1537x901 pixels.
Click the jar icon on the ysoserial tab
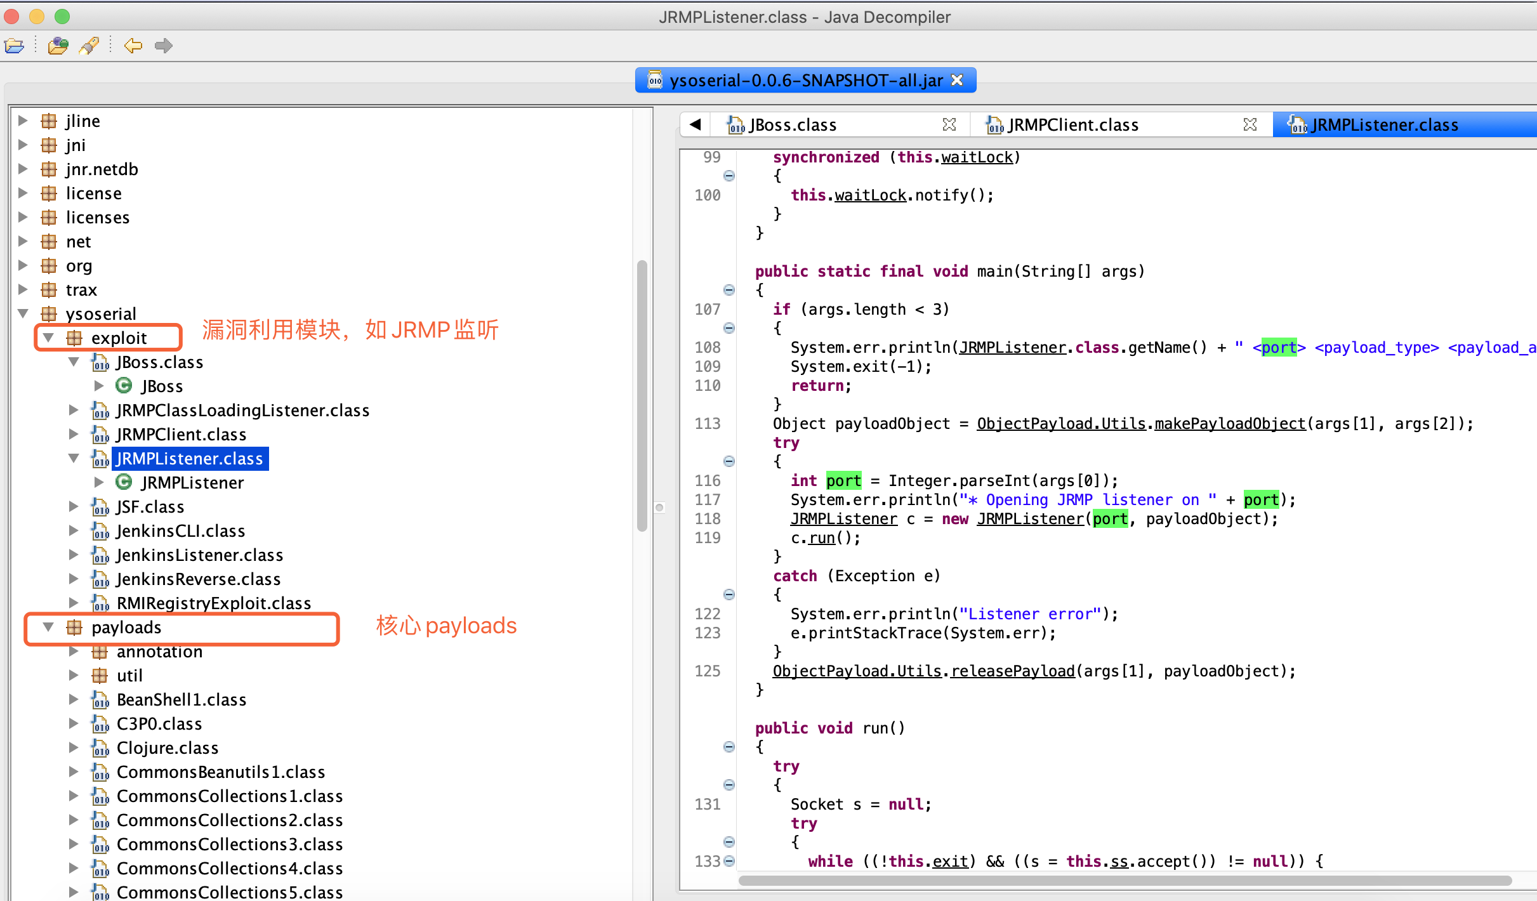(654, 79)
